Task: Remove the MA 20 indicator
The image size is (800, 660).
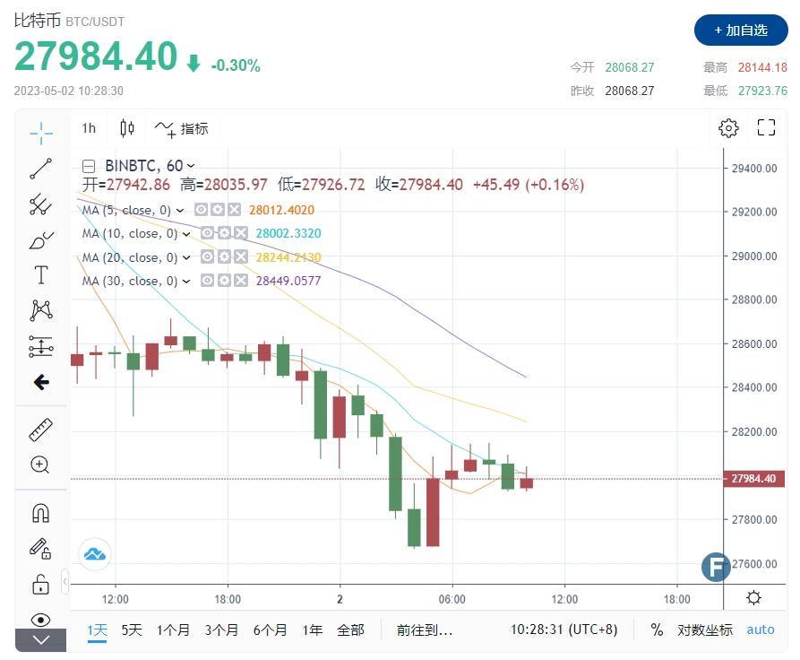Action: [x=241, y=256]
